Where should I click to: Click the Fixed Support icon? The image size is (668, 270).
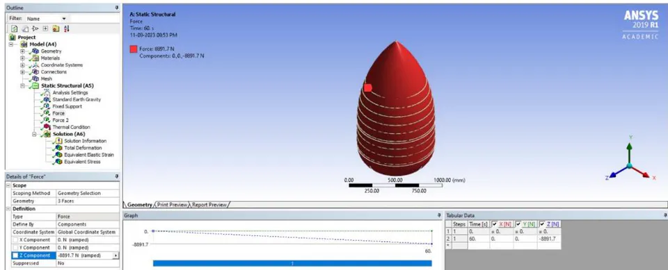tap(47, 106)
